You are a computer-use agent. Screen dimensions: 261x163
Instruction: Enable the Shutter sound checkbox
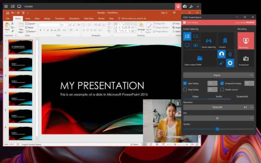coord(222,89)
